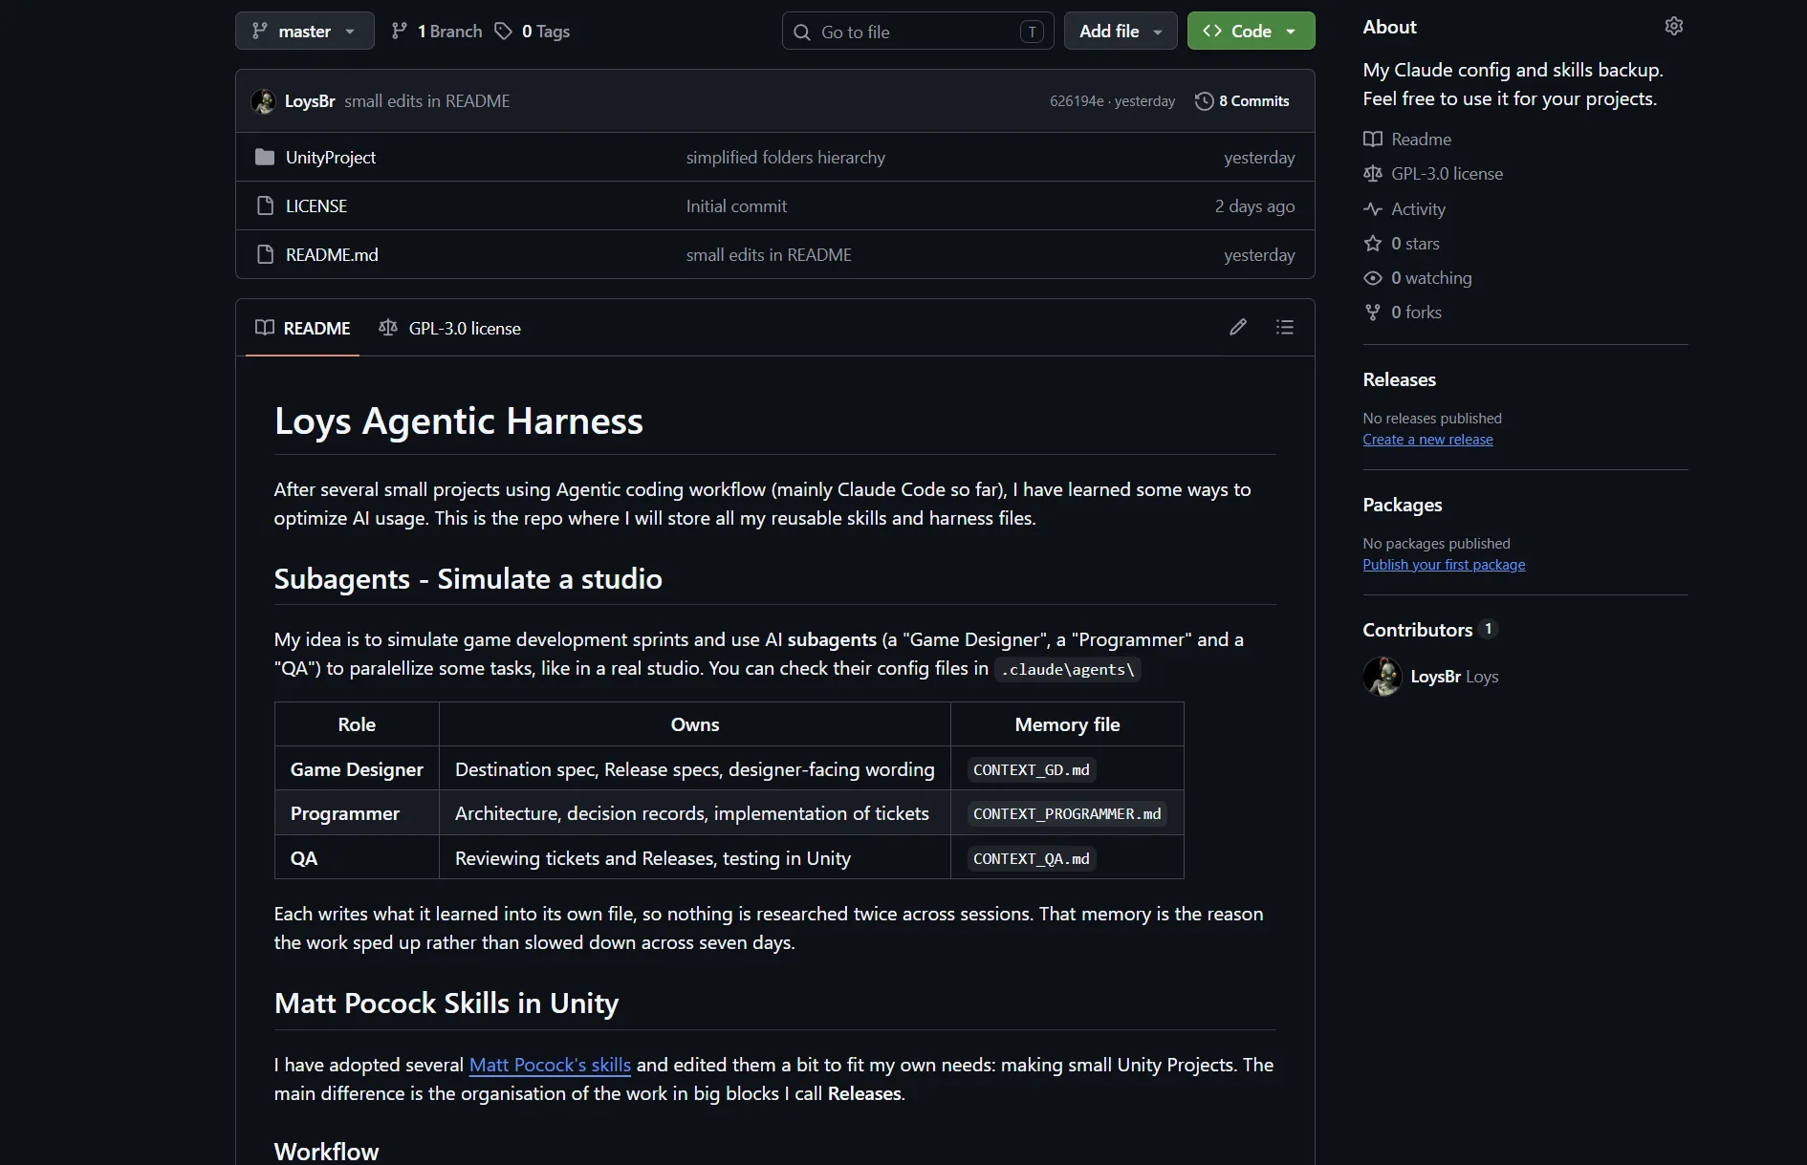Open the README.md file name
Screen dimensions: 1807x1165
[x=332, y=255]
